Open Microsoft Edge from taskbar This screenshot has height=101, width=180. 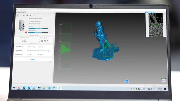point(24,88)
